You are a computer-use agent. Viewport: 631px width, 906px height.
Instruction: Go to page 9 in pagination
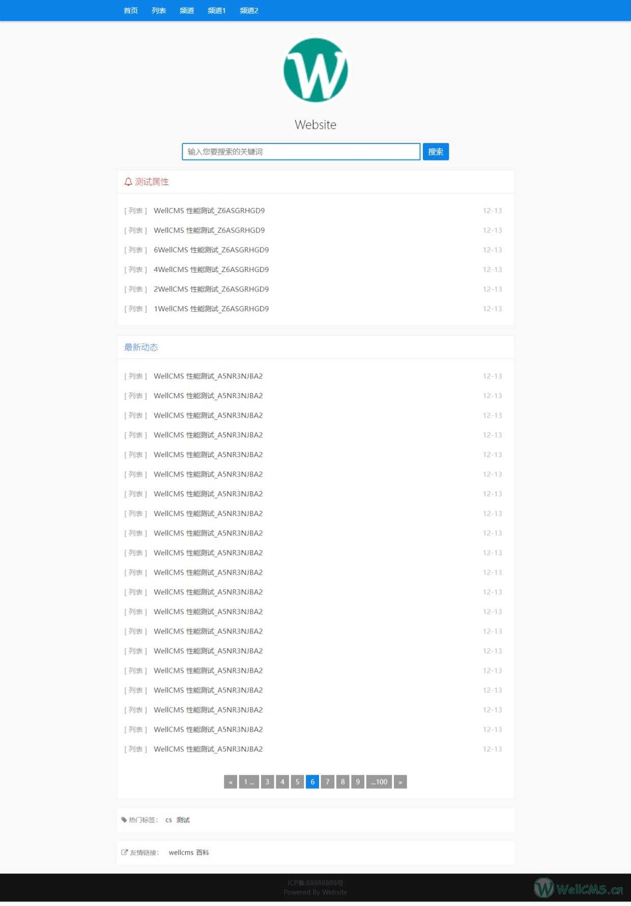[358, 782]
